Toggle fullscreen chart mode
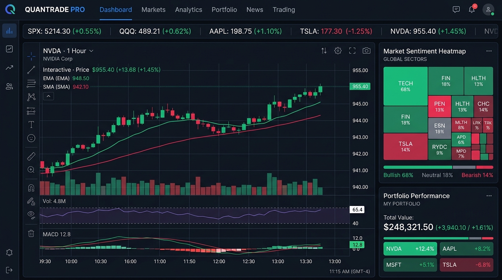Viewport: 502px width, 280px height. coord(352,51)
